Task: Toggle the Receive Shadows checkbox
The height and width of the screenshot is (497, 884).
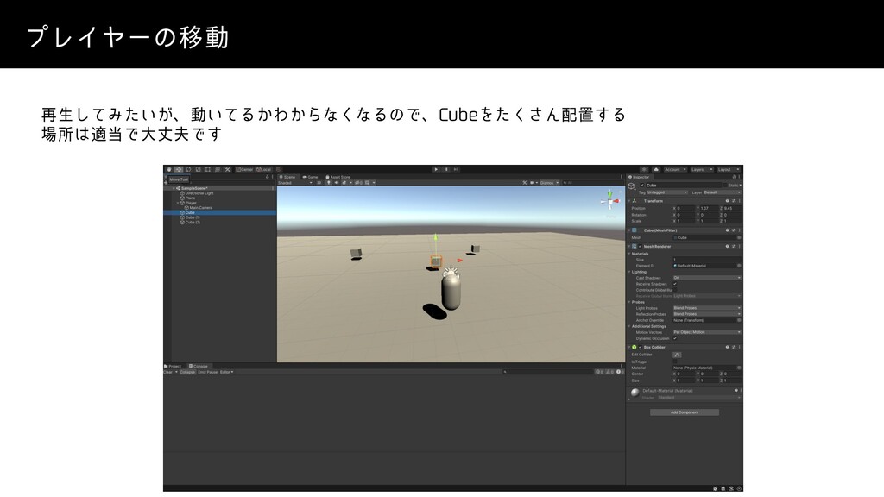Action: (675, 284)
